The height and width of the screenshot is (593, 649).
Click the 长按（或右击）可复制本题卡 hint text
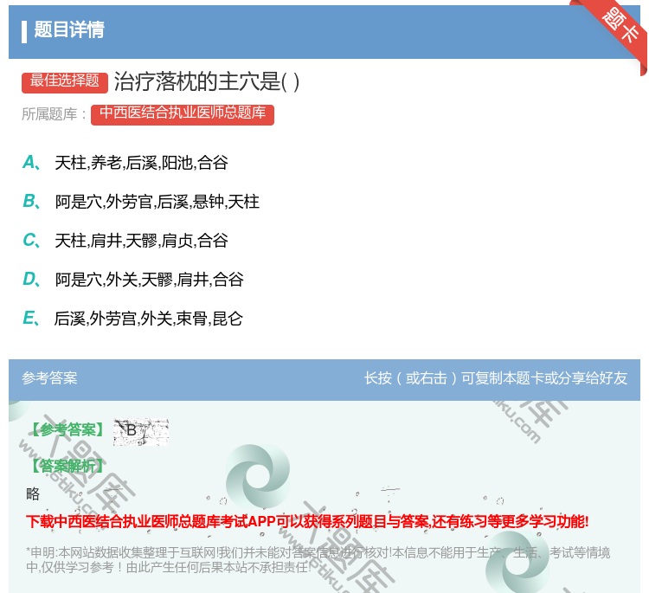(x=496, y=377)
